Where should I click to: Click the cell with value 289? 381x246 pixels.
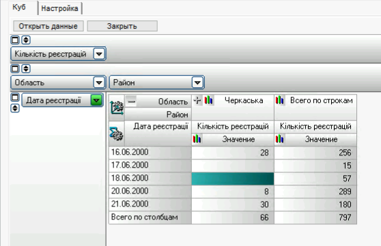[315, 191]
